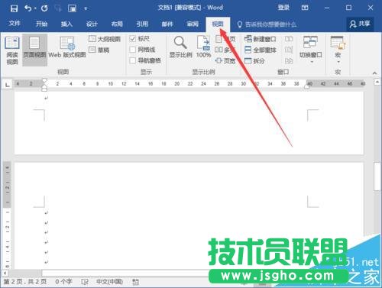The image size is (382, 288).
Task: Select 阅读视图 reading view
Action: click(12, 50)
